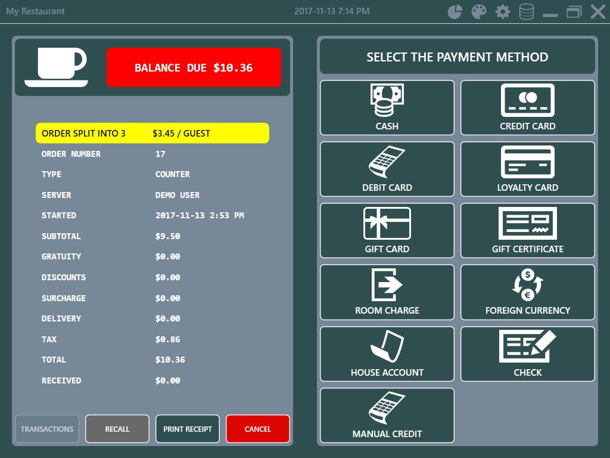610x458 pixels.
Task: Select Loyalty Card payment option
Action: click(527, 169)
